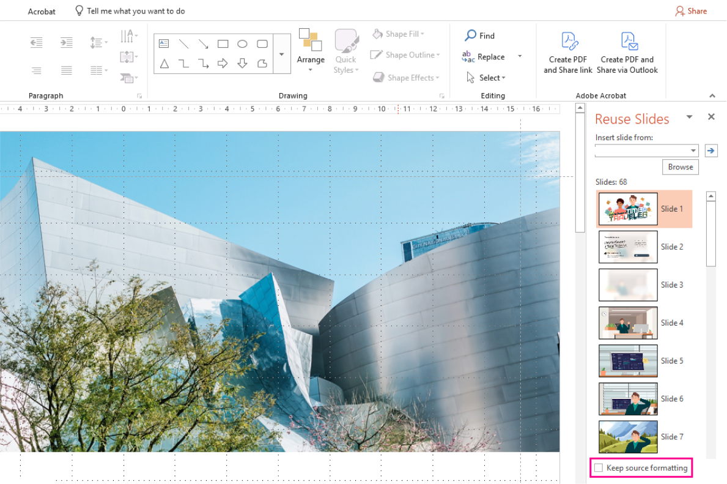Click the go arrow next to file path
The width and height of the screenshot is (727, 484).
pyautogui.click(x=710, y=151)
